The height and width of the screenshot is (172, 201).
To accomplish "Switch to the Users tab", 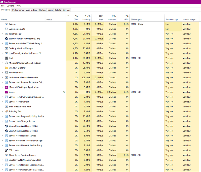I will [50, 10].
